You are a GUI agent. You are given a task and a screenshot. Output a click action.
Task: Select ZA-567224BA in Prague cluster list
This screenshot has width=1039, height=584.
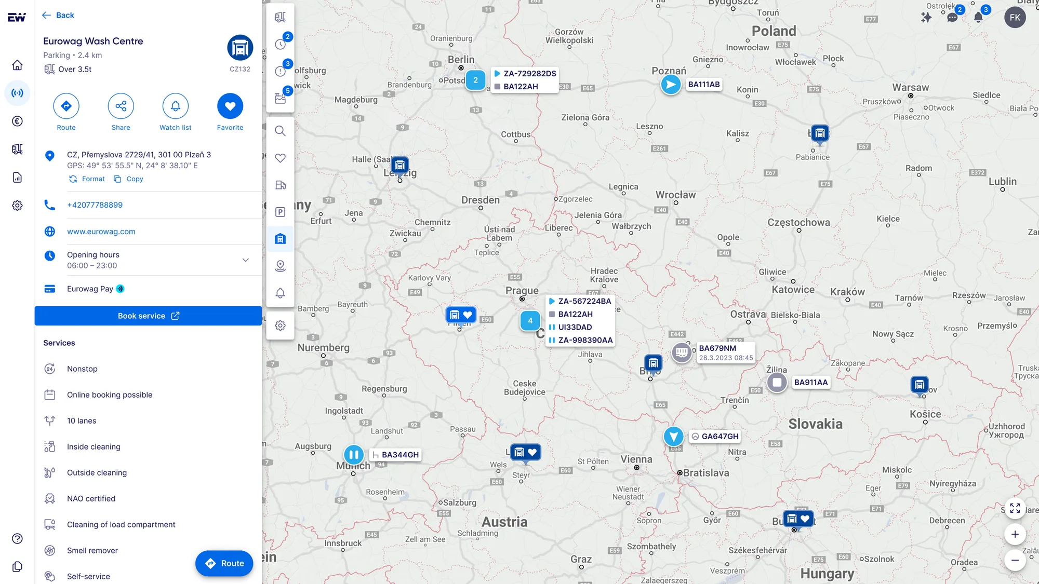[x=580, y=301]
